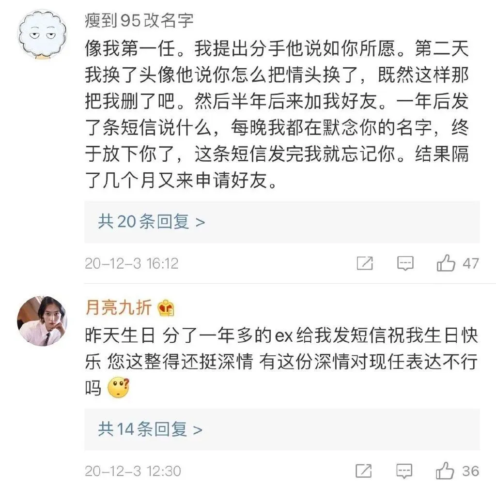Tap the share icon on 瘦到95改名字's comment
The image size is (496, 487).
[365, 263]
